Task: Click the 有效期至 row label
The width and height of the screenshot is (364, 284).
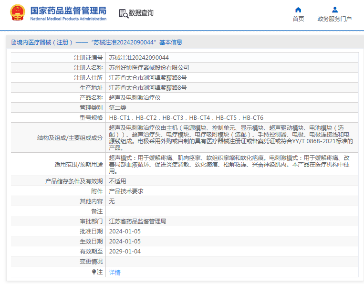Action: click(91, 251)
